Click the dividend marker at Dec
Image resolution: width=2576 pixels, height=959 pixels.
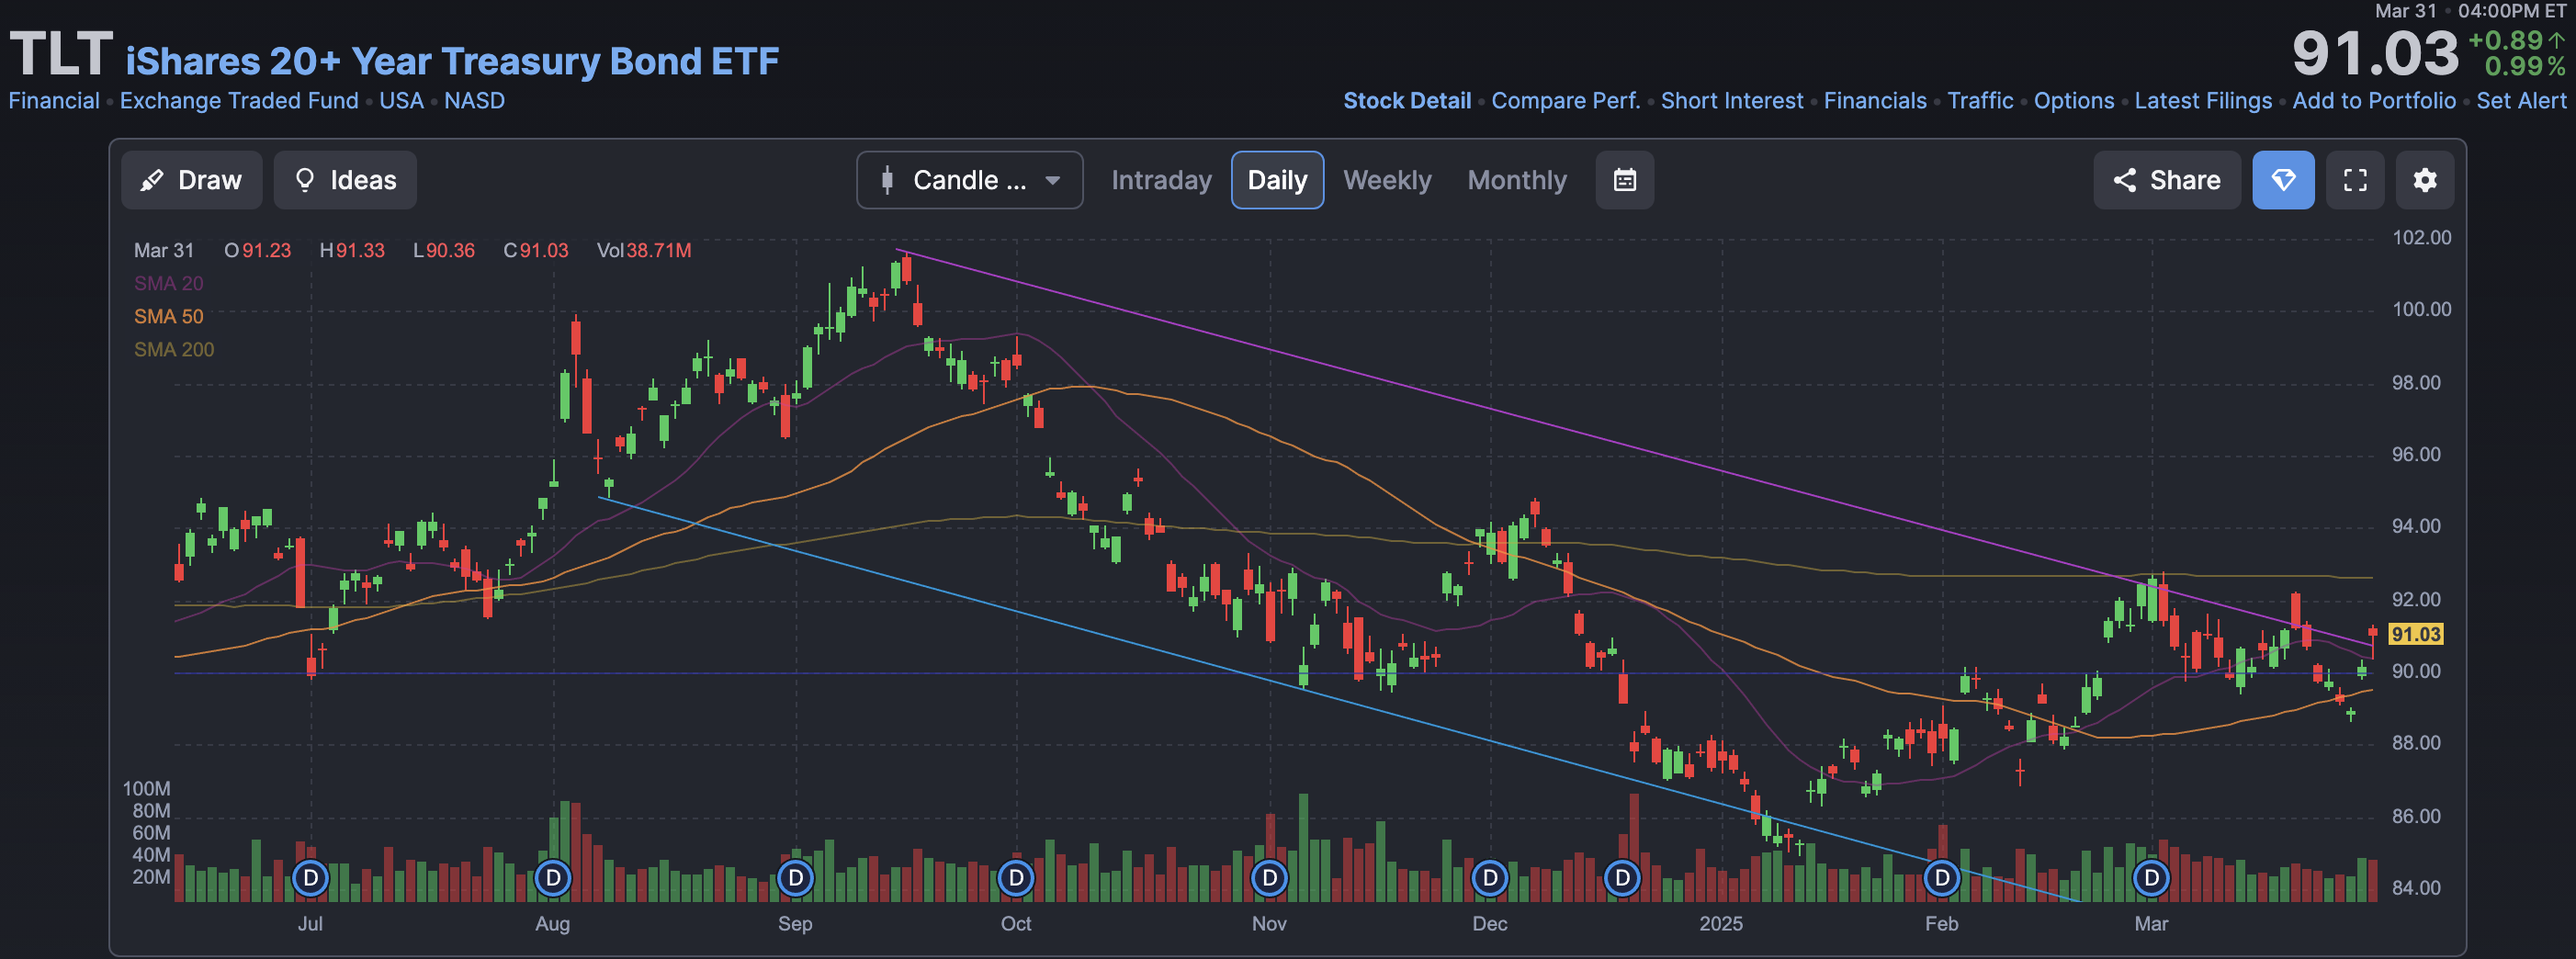click(1490, 878)
